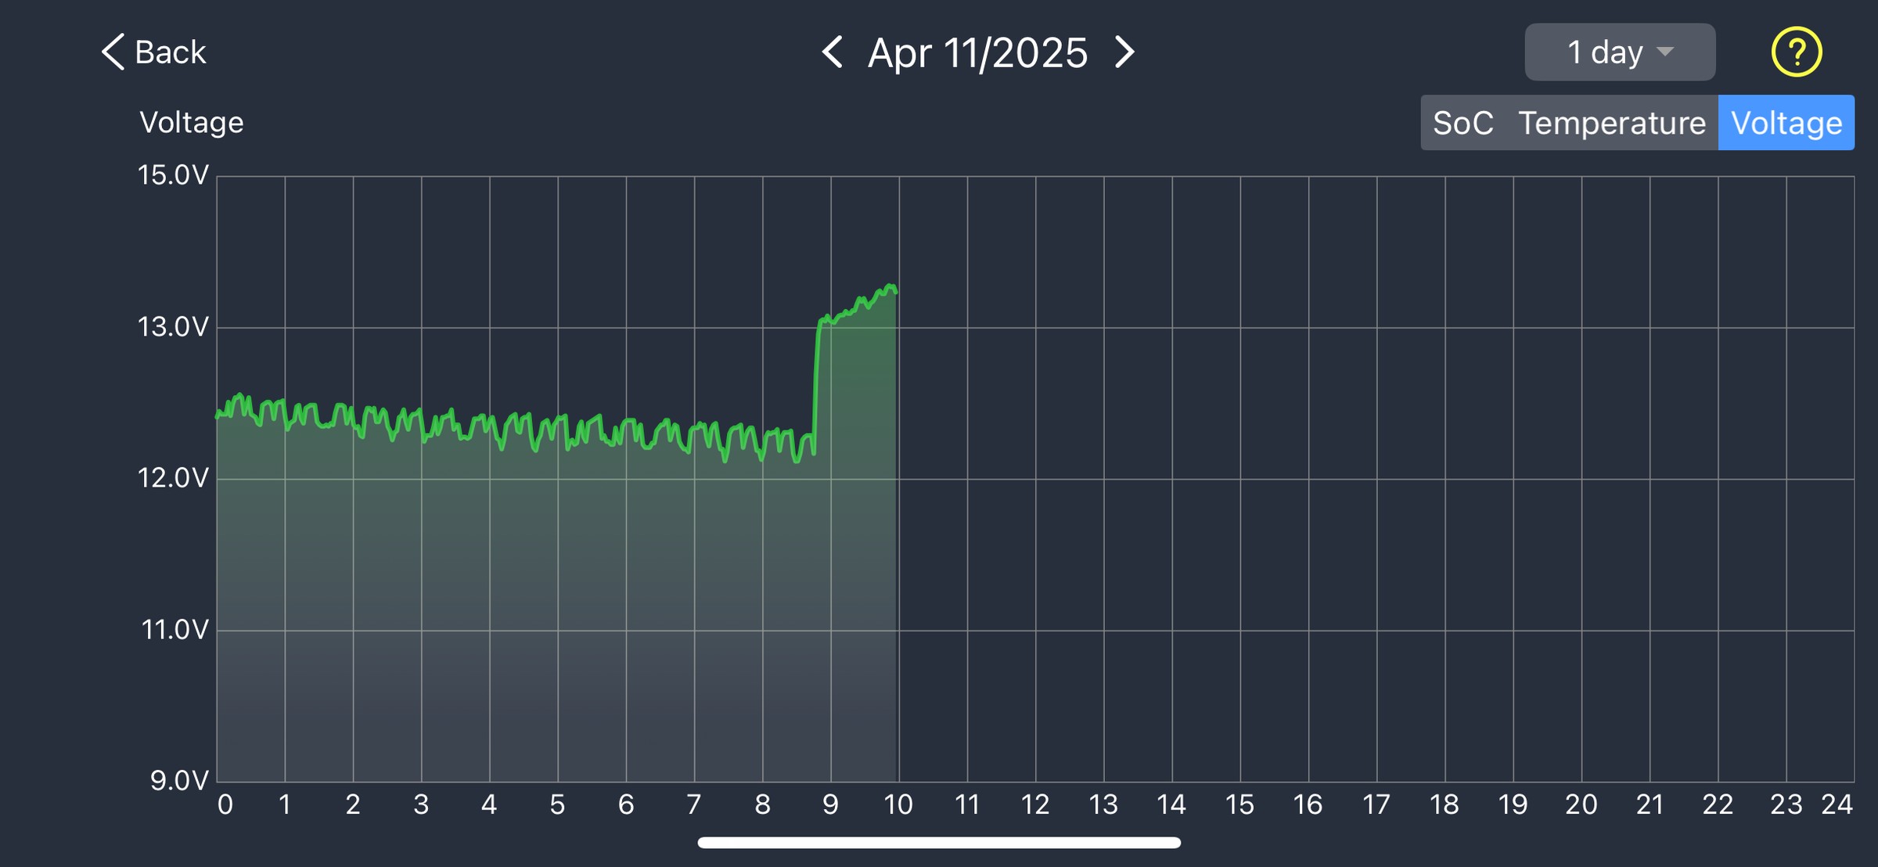Select the Voltage tab

(x=1786, y=123)
